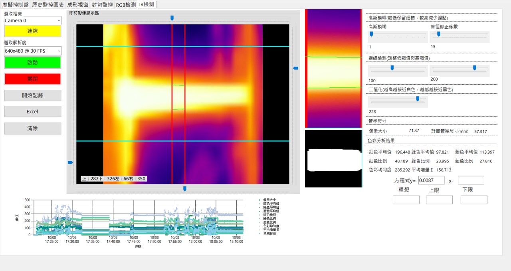This screenshot has width=511, height=271.
Task: Click the empty input box under 理想
Action: point(406,200)
